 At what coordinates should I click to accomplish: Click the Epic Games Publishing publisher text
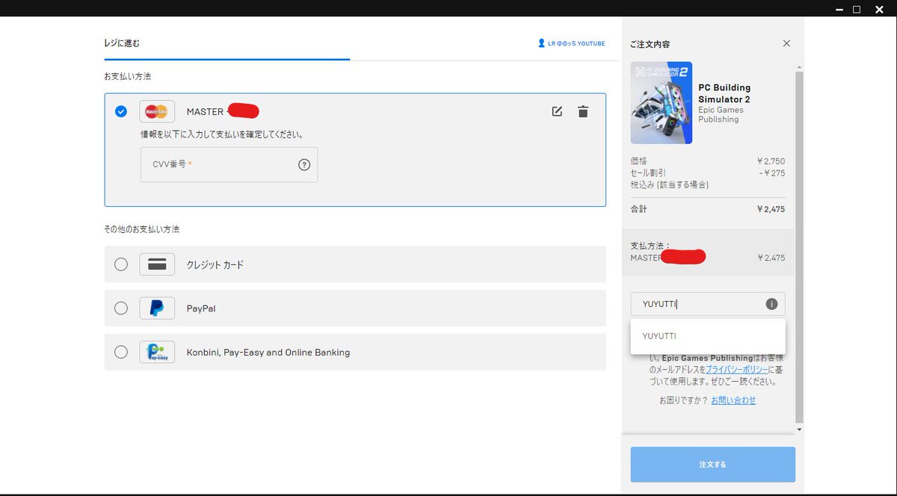pos(721,114)
